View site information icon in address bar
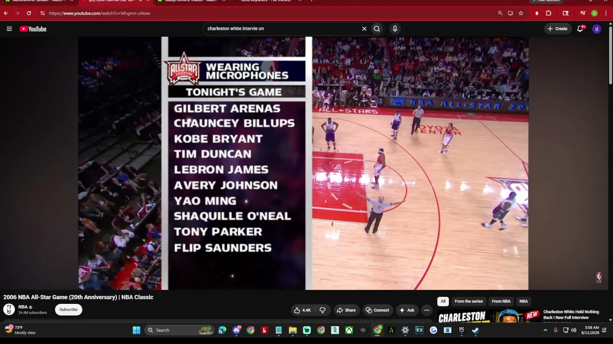The width and height of the screenshot is (613, 344). click(x=42, y=13)
